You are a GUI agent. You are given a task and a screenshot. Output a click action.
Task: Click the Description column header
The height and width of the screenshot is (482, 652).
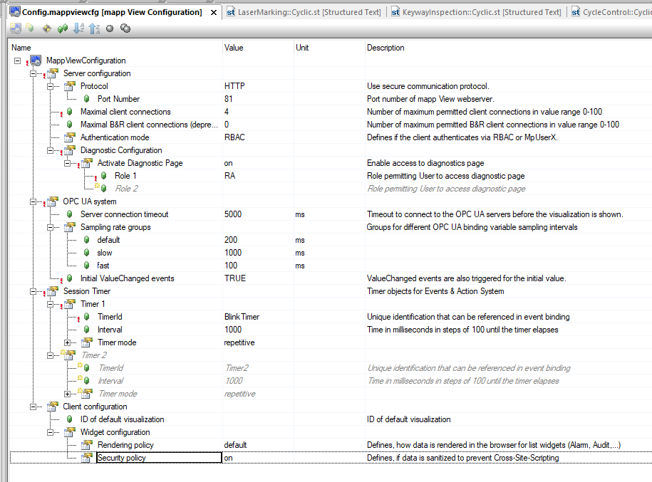click(508, 48)
